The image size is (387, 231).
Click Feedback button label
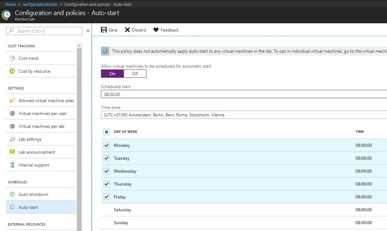170,30
